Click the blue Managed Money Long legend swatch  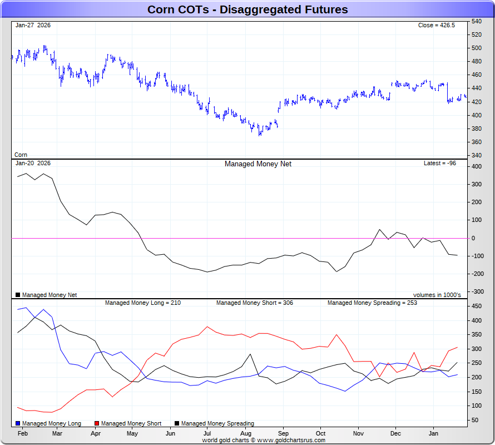pyautogui.click(x=18, y=423)
